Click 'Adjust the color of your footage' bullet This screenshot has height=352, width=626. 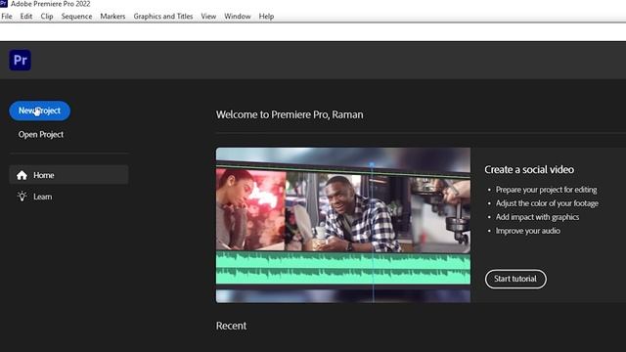[547, 203]
